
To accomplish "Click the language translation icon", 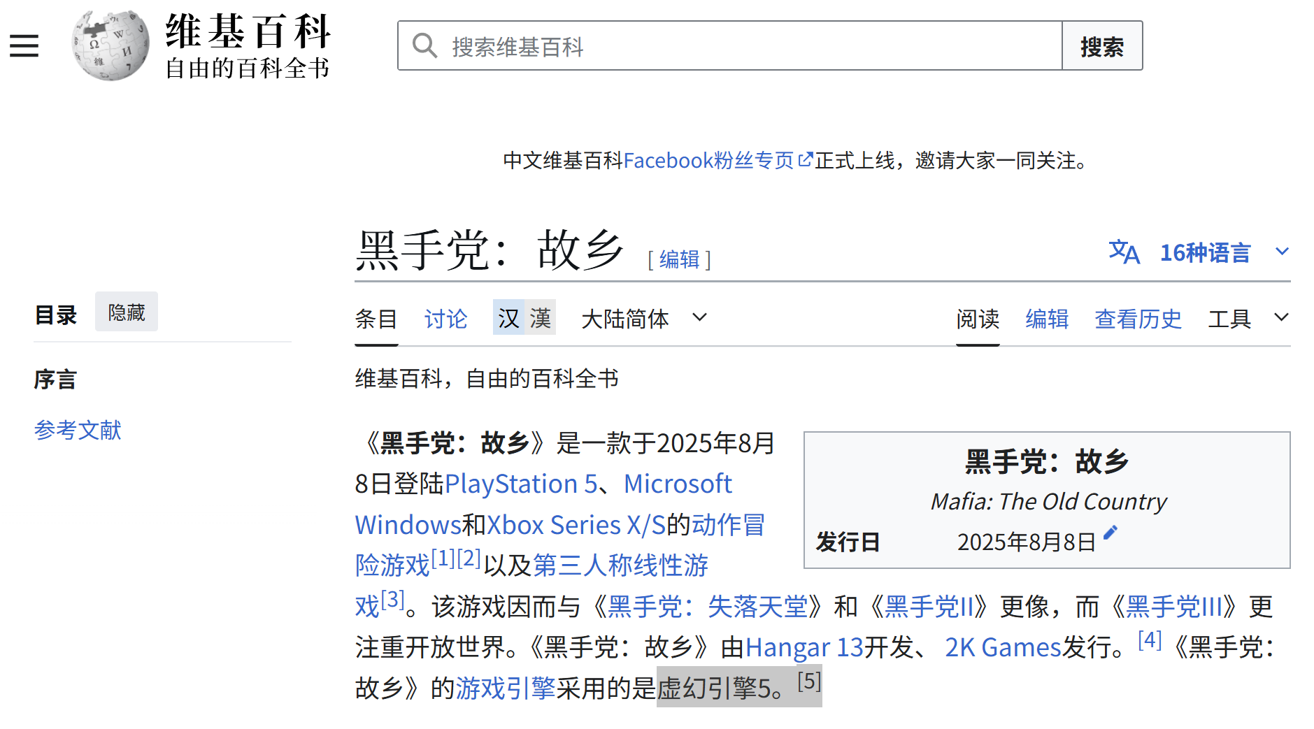I will 1124,252.
